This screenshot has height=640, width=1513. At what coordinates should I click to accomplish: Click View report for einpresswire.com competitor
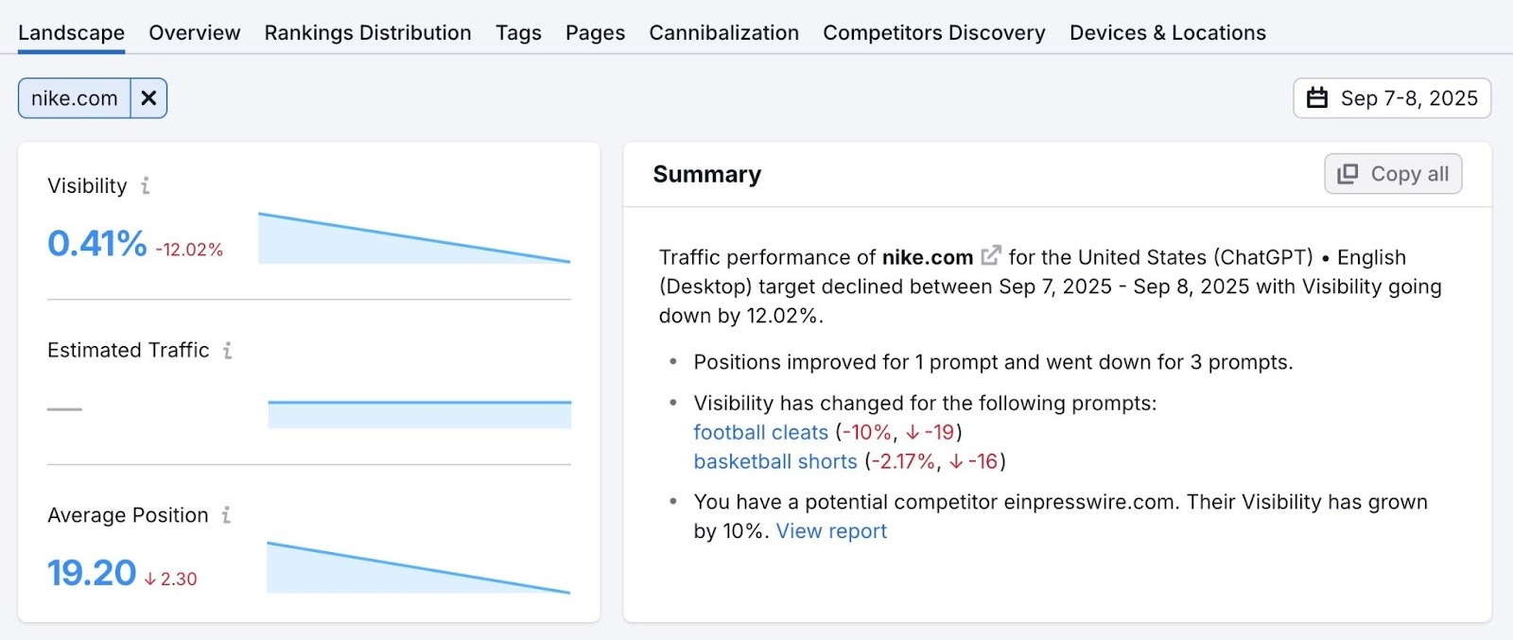pos(830,530)
